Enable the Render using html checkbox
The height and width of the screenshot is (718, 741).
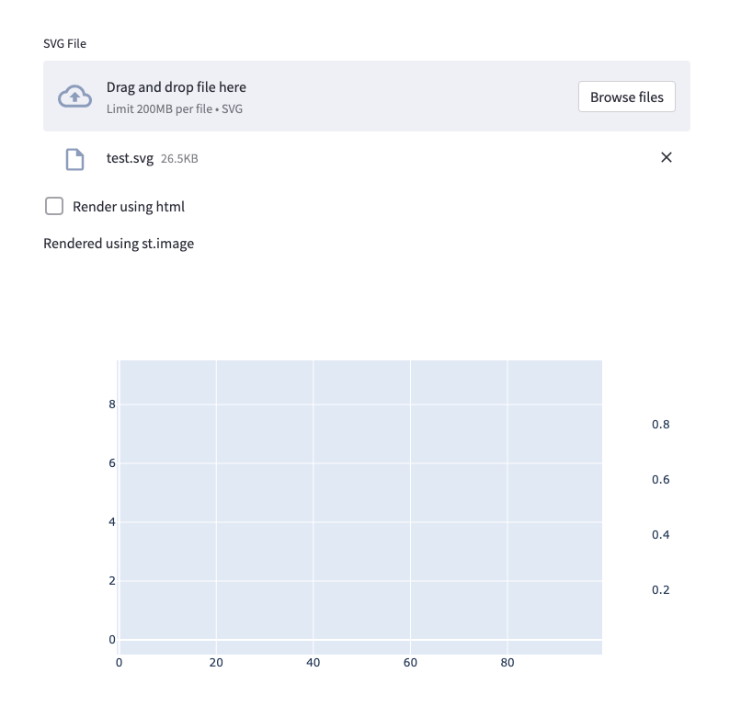click(x=54, y=206)
